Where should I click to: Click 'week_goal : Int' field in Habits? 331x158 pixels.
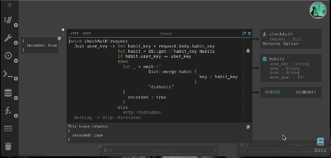tap(287, 77)
